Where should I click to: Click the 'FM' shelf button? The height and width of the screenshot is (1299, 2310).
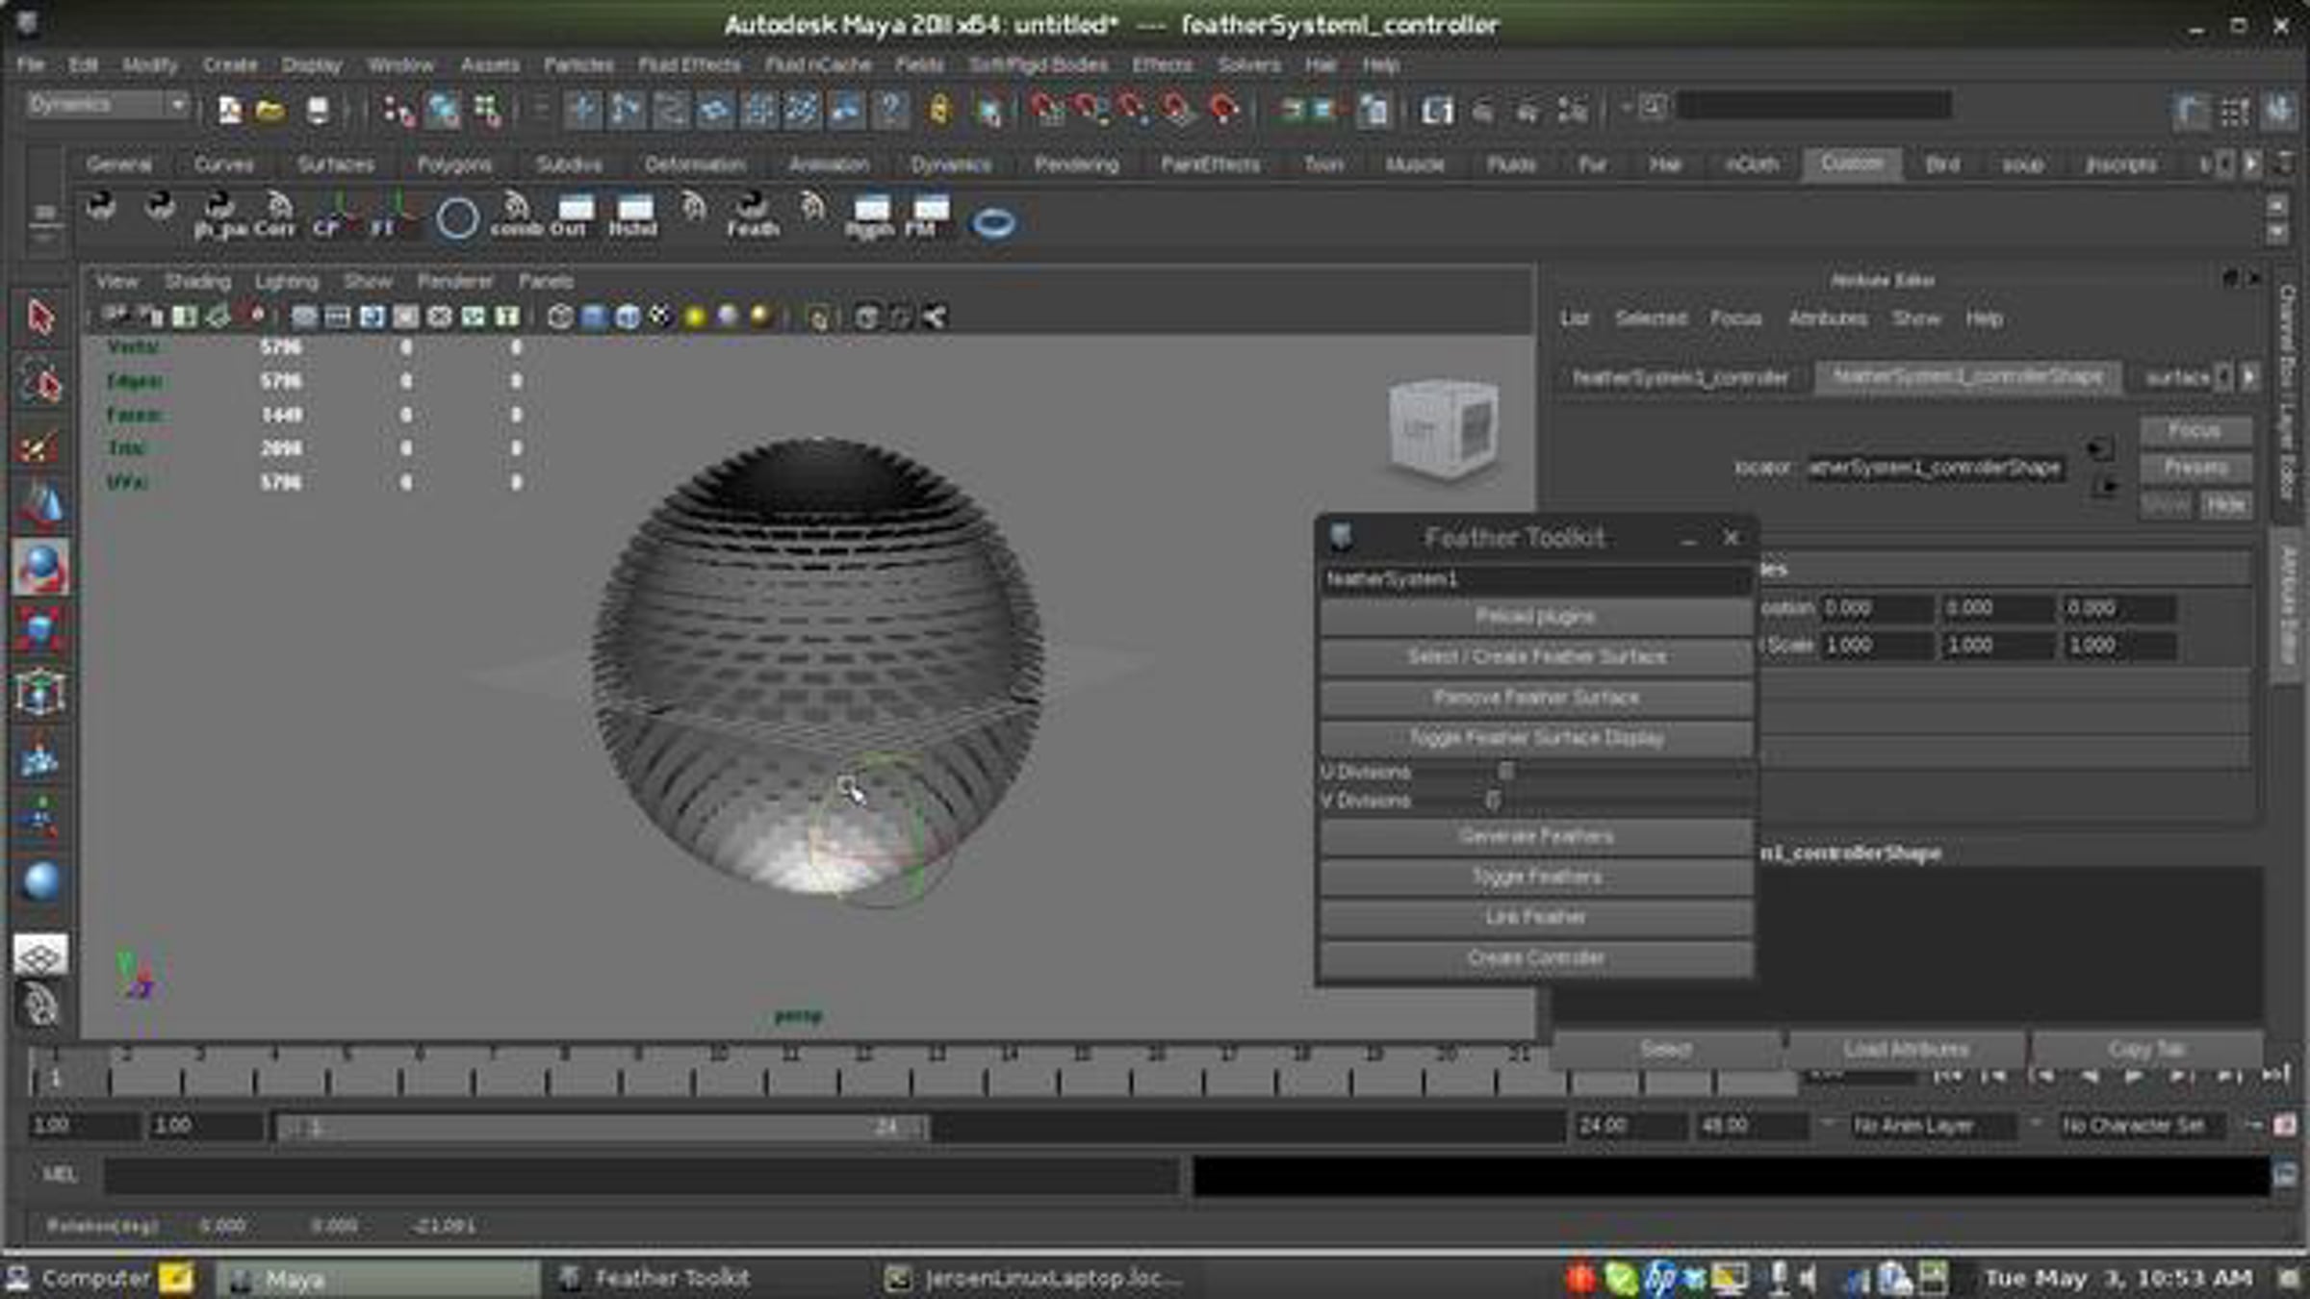click(926, 216)
